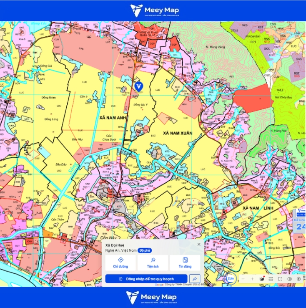This screenshot has width=306, height=308.
Task: Zoom in the map with plus icon
Action: pos(252,279)
